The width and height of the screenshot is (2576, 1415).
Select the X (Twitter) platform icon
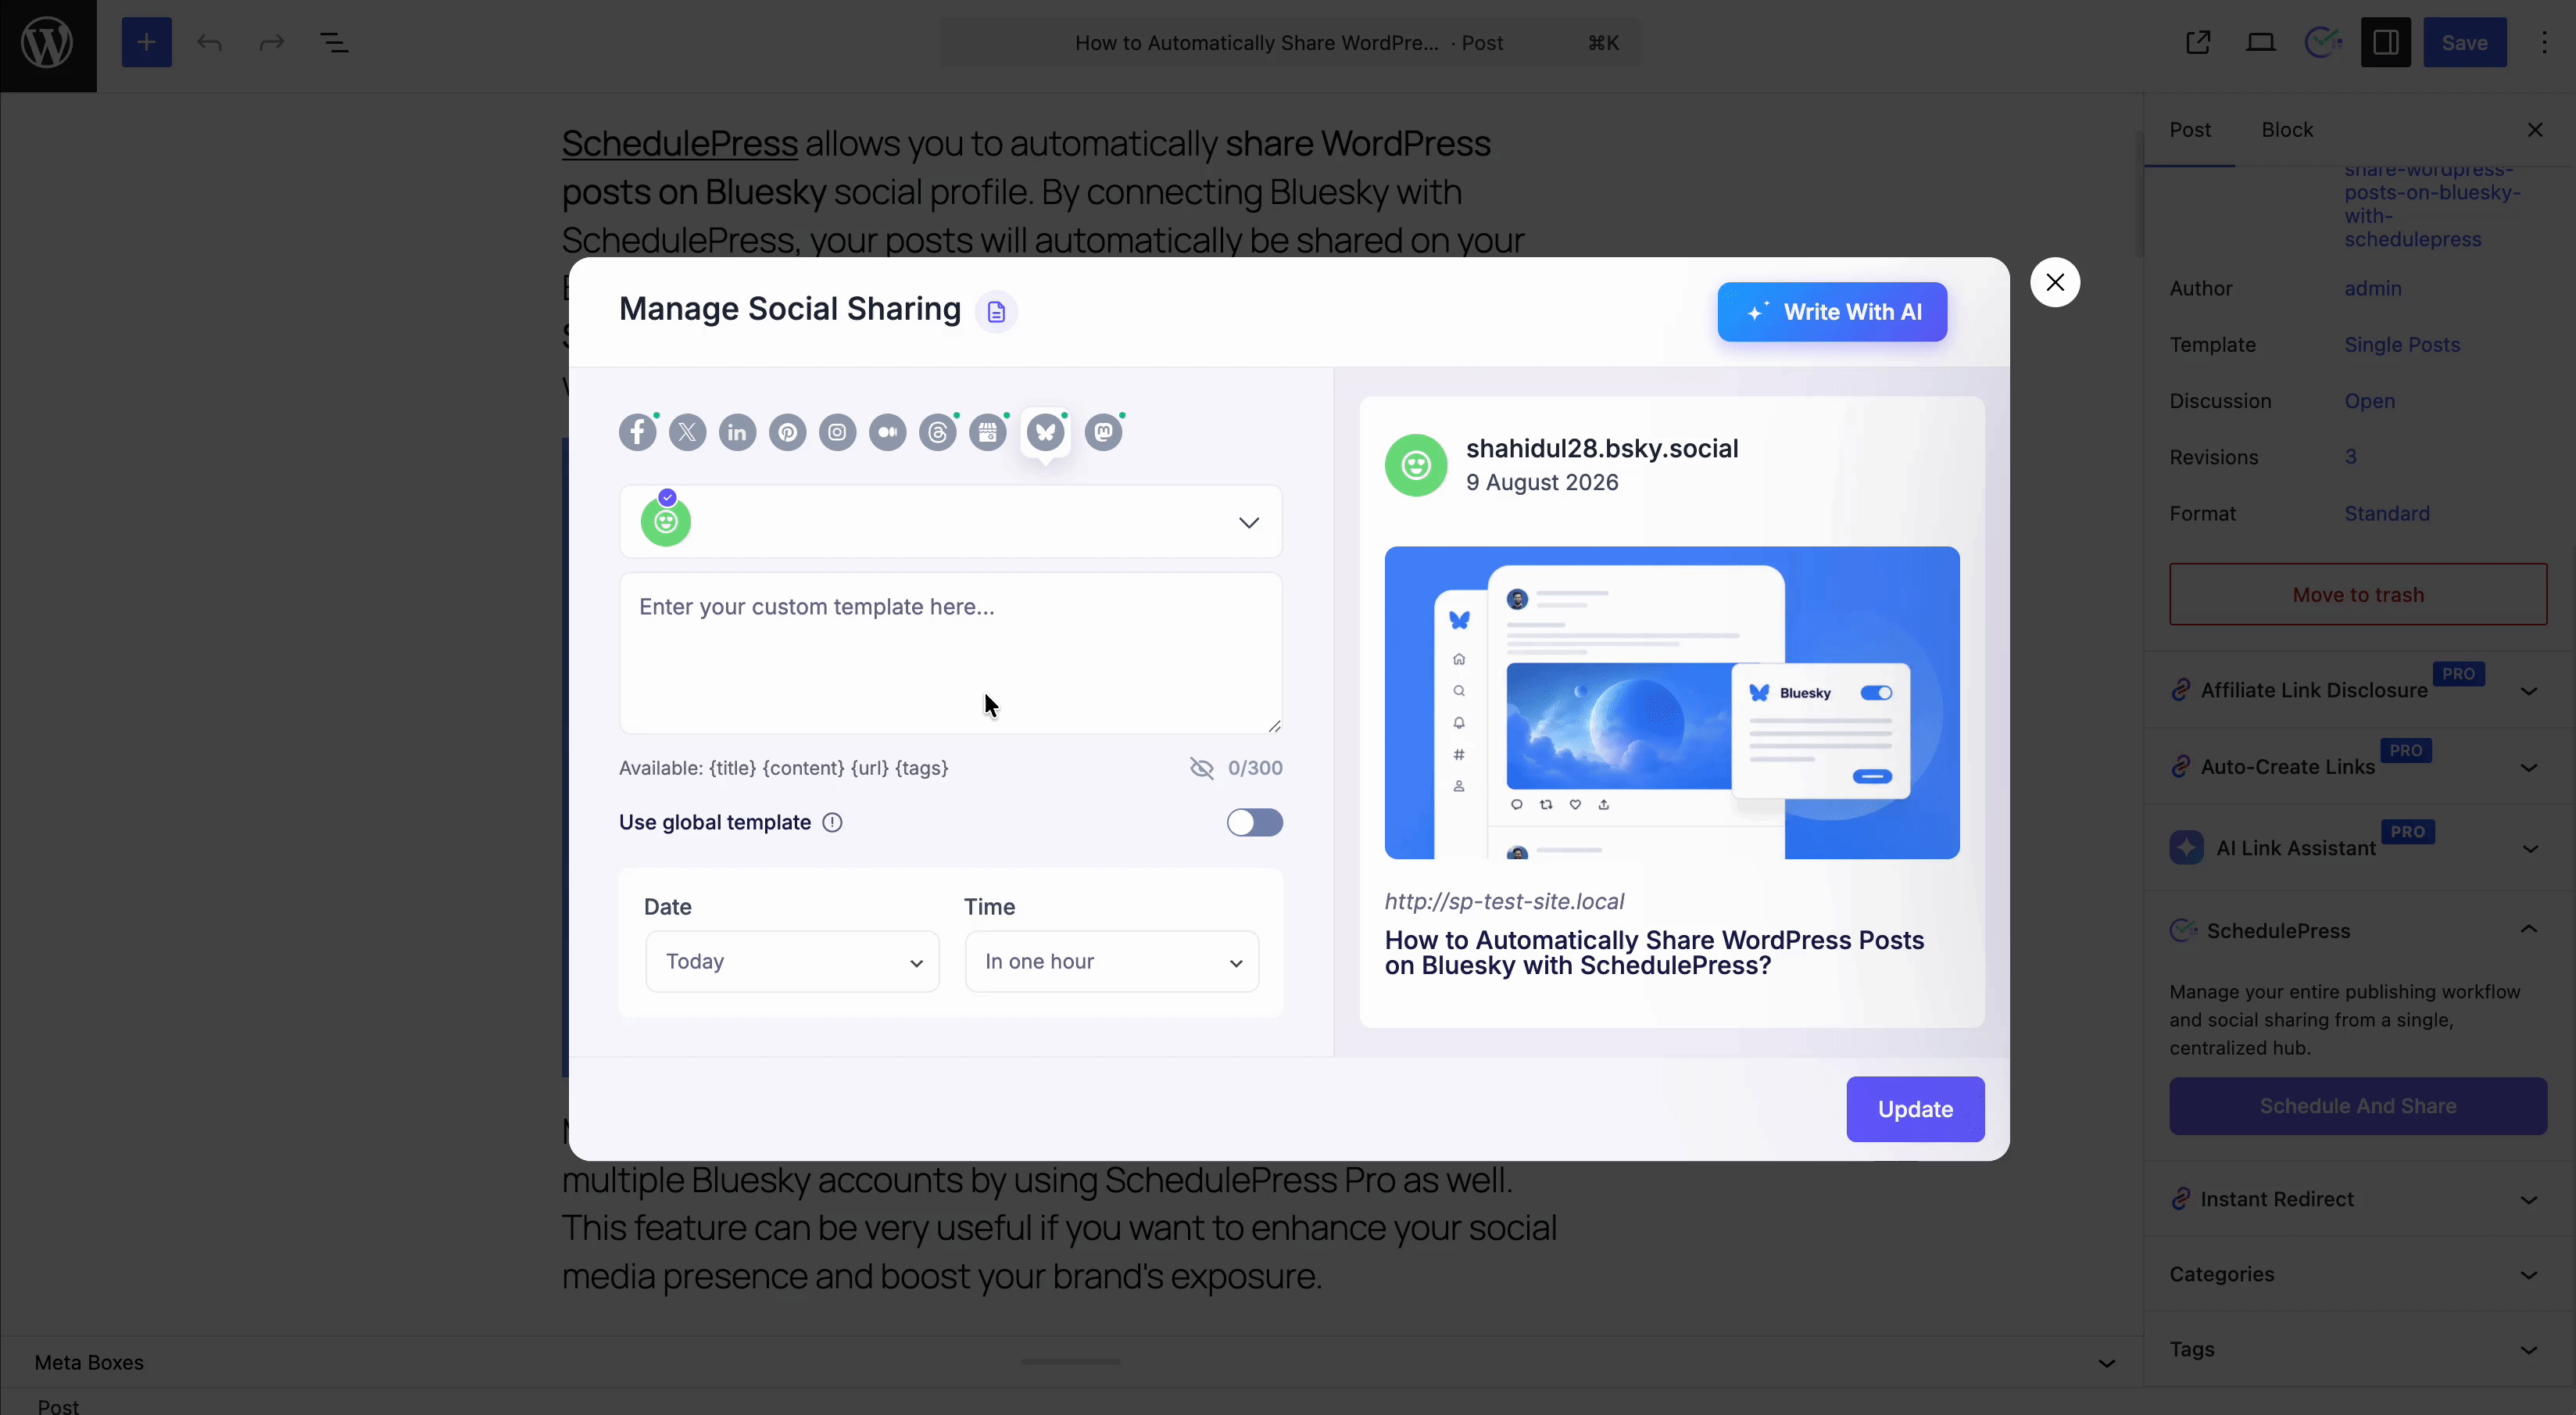[687, 432]
